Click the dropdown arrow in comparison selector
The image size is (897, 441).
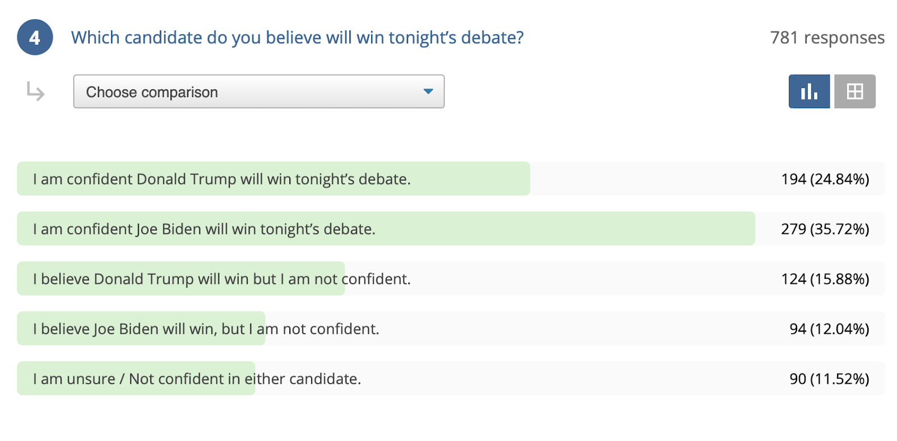tap(428, 91)
